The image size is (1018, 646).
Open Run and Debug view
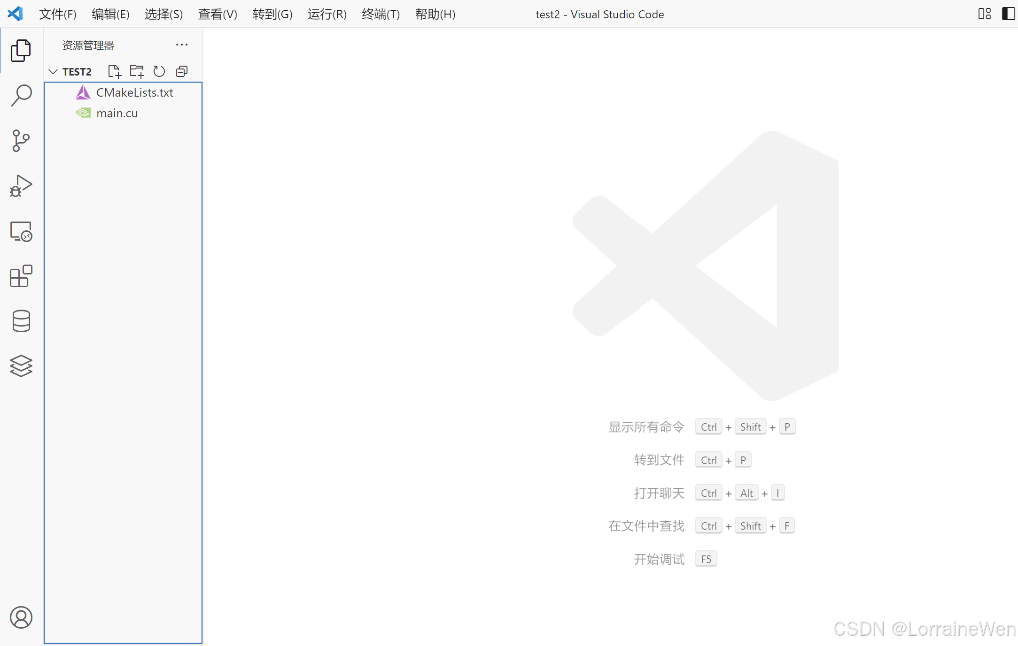point(21,186)
